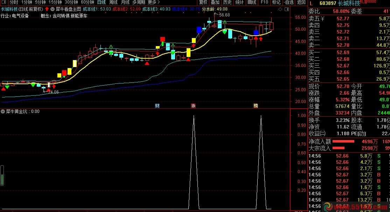The width and height of the screenshot is (390, 212).
Task: Expand the 犀牛看盘主图 indicator dropdown
Action: [53, 9]
